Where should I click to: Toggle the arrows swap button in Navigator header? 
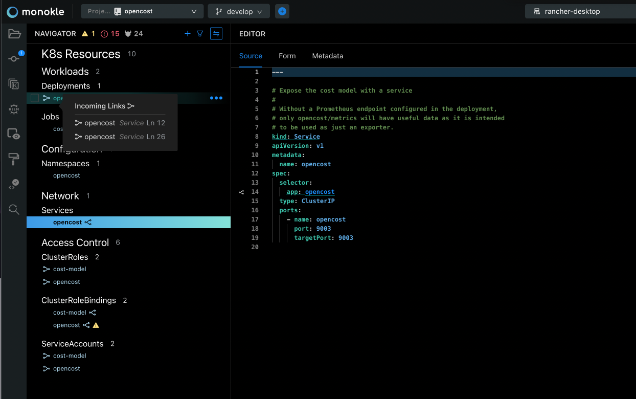[216, 34]
